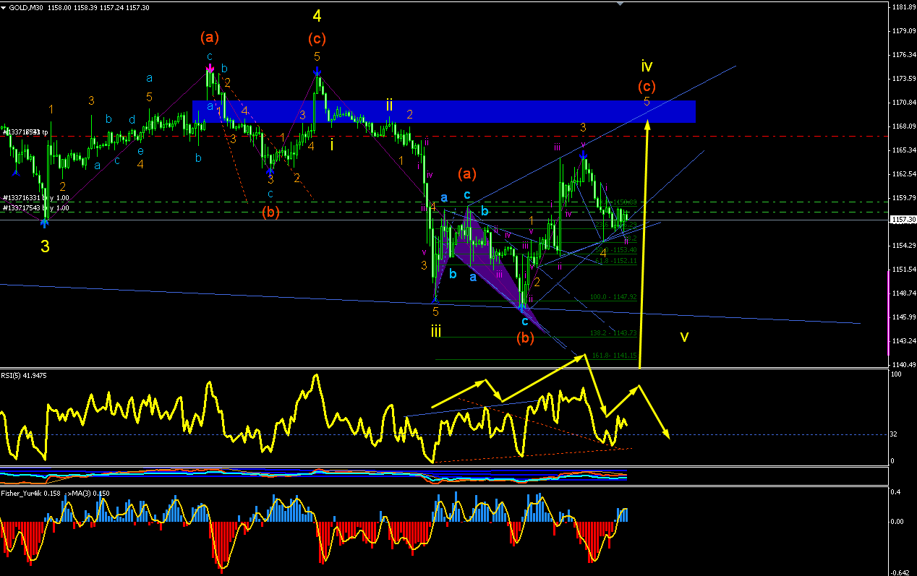The width and height of the screenshot is (917, 576).
Task: Click the blue rectangle resistance zone
Action: [x=444, y=111]
